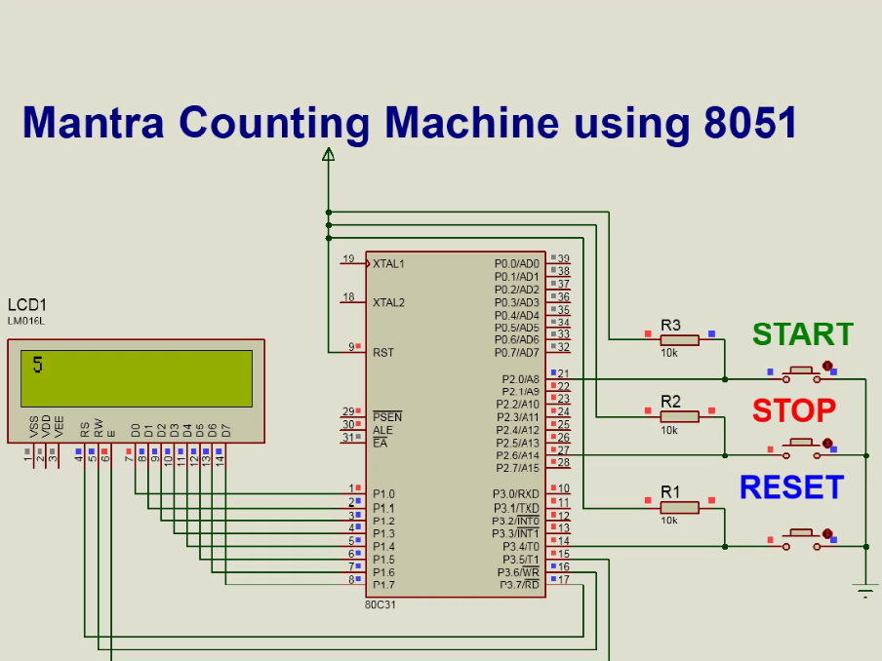This screenshot has height=661, width=882.
Task: Click pin XTAL1 on the microcontroller
Action: tap(386, 263)
